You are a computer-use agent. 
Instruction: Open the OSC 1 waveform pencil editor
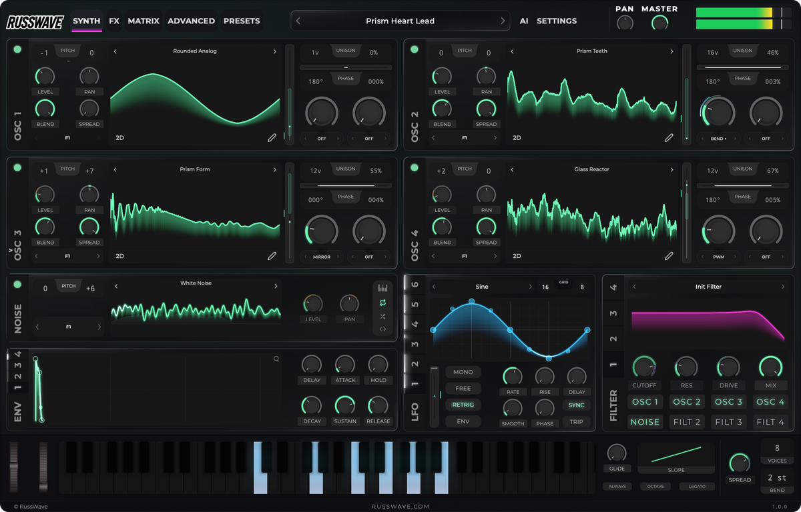coord(272,138)
